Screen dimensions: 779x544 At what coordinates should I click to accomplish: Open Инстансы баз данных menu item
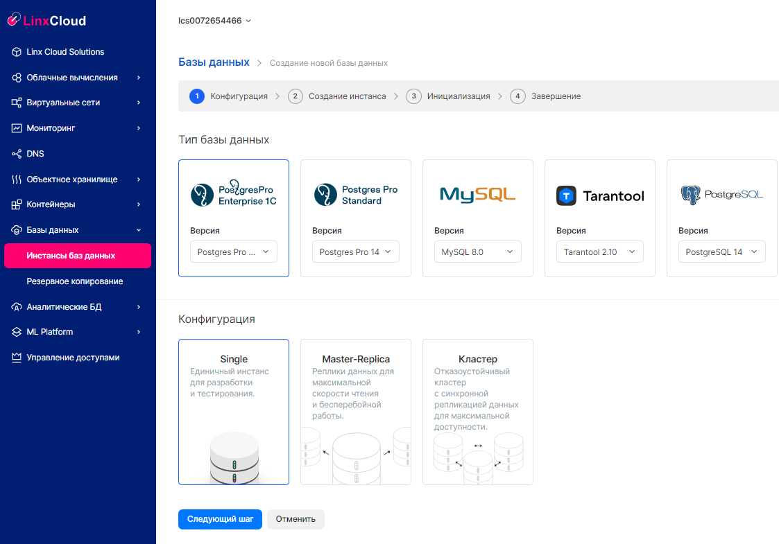(x=78, y=256)
